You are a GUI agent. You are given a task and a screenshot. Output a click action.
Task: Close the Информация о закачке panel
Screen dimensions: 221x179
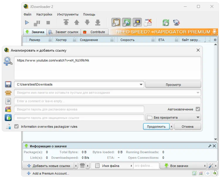[214, 146]
